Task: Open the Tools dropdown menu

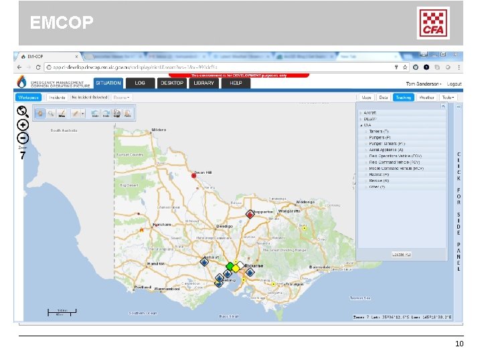Action: coord(448,98)
